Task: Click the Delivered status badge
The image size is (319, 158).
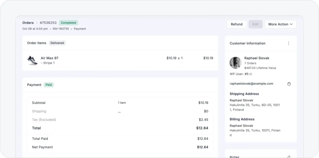Action: click(57, 43)
